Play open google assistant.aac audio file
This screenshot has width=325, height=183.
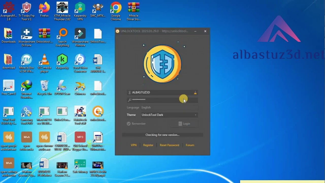coord(9,142)
